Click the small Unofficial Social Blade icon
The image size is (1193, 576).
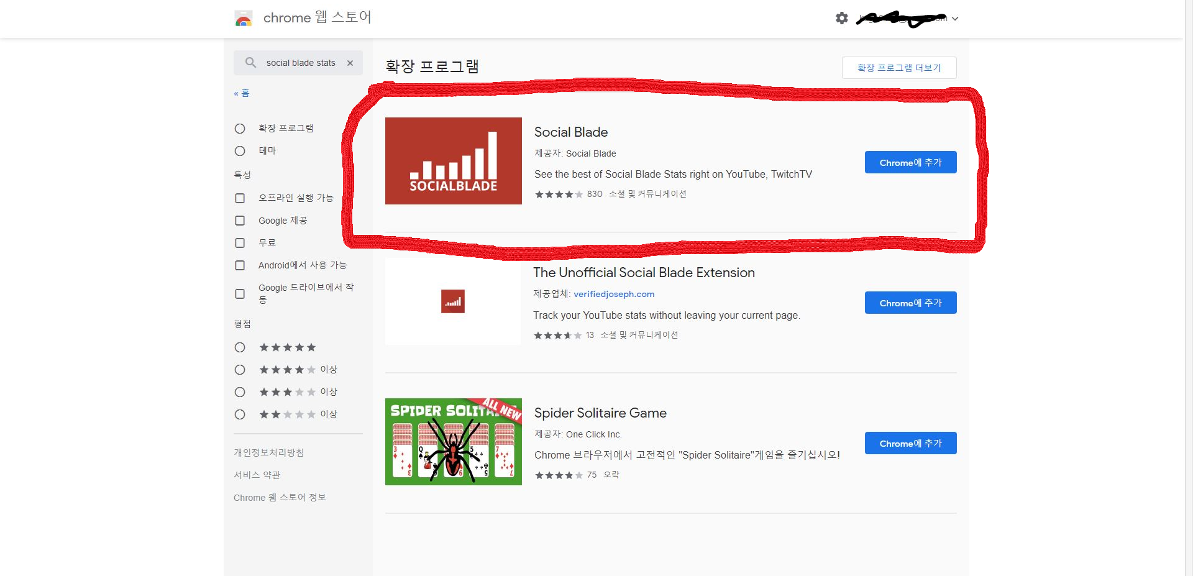(453, 301)
